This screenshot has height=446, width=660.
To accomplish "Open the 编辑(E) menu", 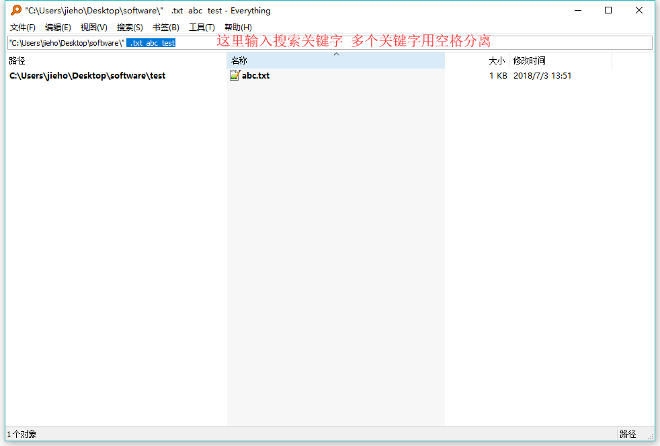I will pyautogui.click(x=58, y=27).
